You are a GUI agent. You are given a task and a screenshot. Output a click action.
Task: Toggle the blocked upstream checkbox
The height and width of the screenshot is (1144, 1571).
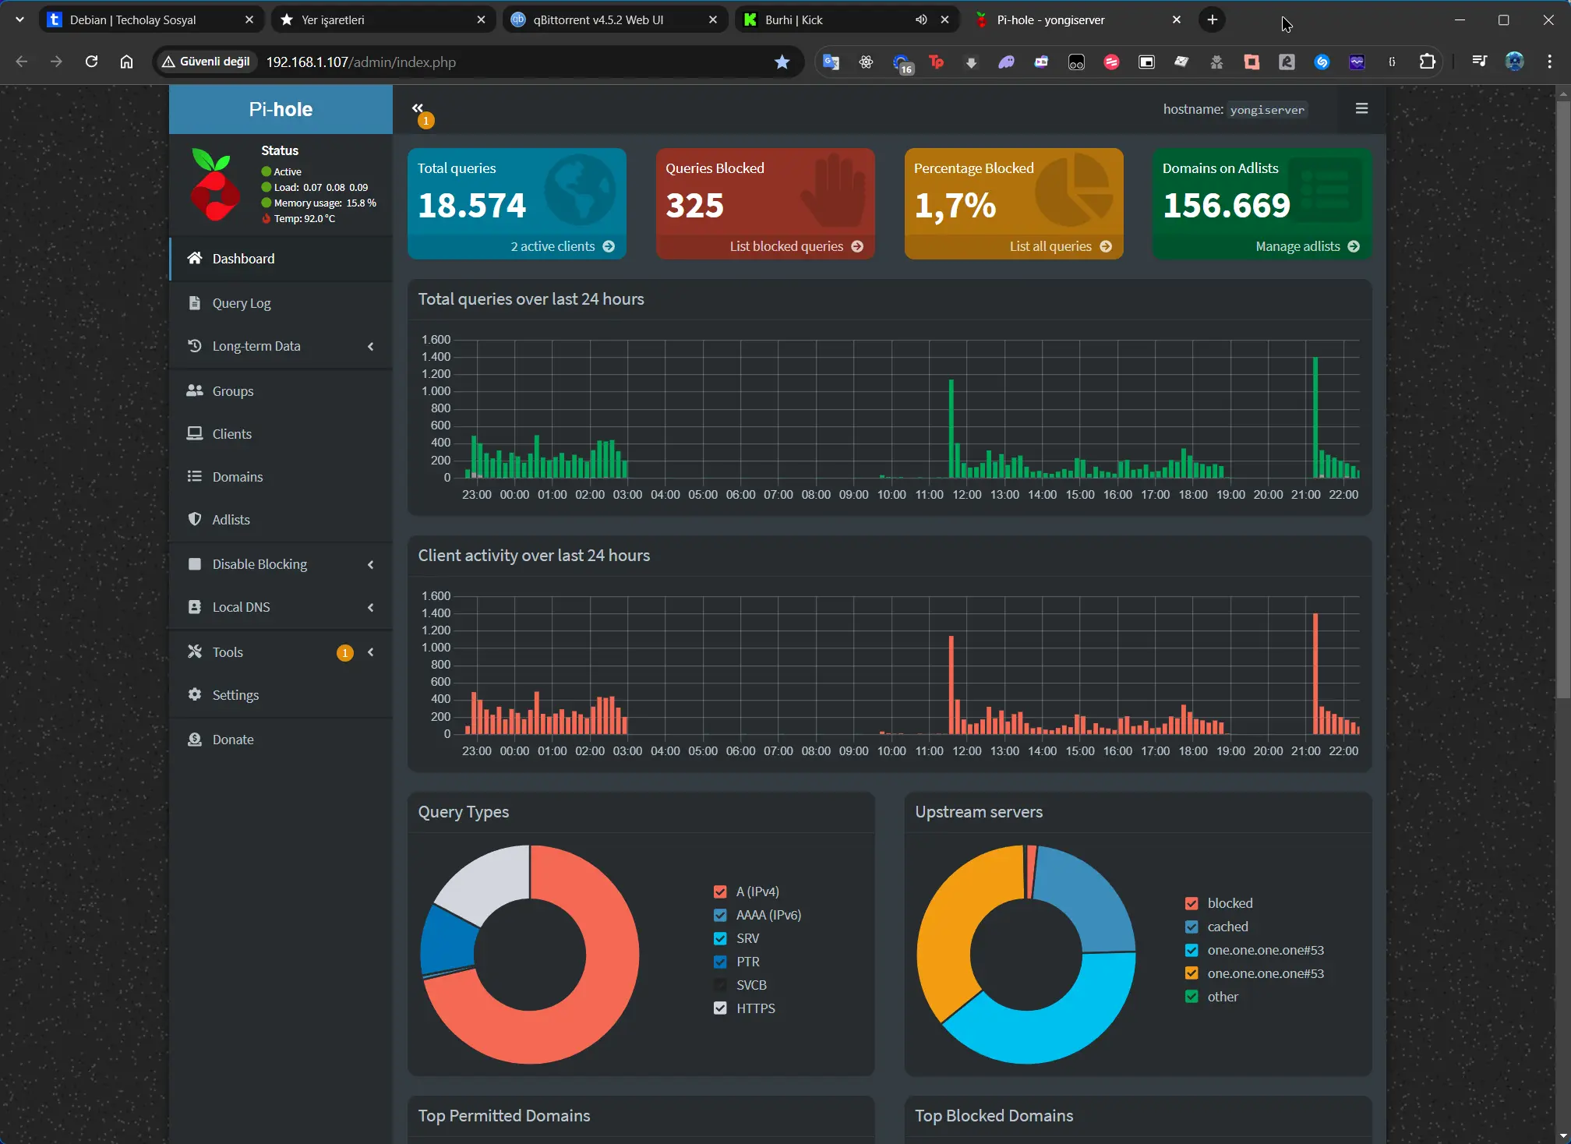click(x=1191, y=903)
